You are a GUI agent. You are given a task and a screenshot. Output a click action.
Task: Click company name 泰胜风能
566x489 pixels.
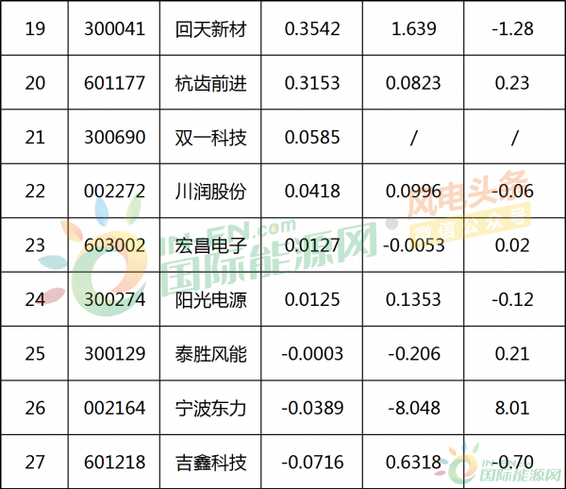coord(210,354)
